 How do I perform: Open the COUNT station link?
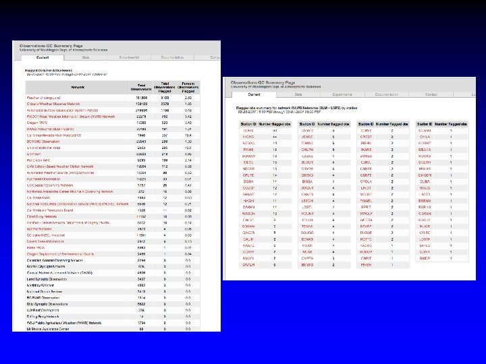click(425, 144)
